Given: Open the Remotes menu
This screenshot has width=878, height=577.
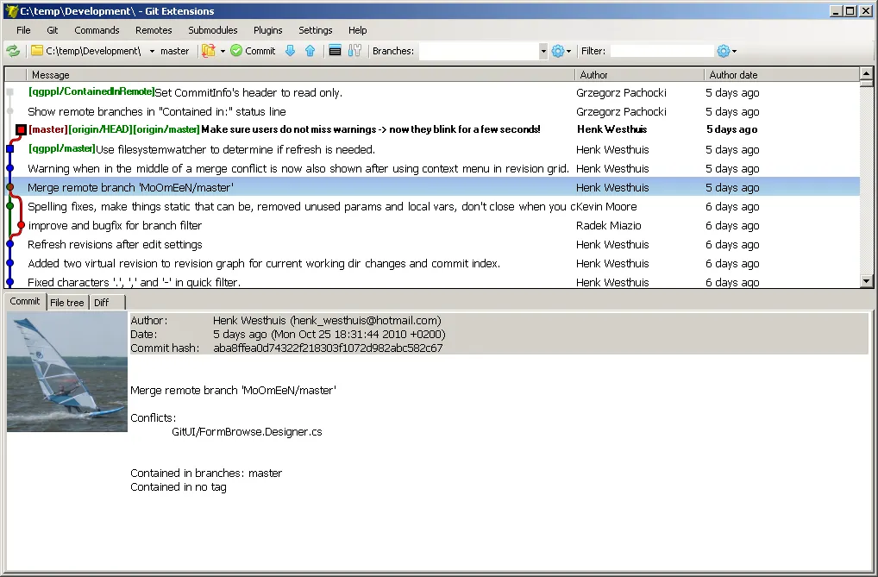Looking at the screenshot, I should pyautogui.click(x=154, y=30).
